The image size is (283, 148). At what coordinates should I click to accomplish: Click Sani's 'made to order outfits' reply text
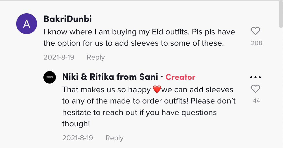point(149,101)
